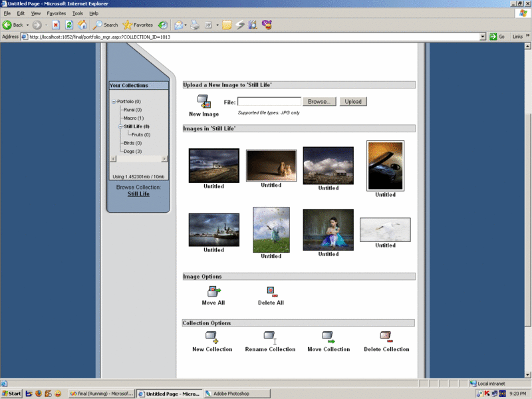Click the Delete All images icon
Image resolution: width=532 pixels, height=399 pixels.
tap(271, 291)
